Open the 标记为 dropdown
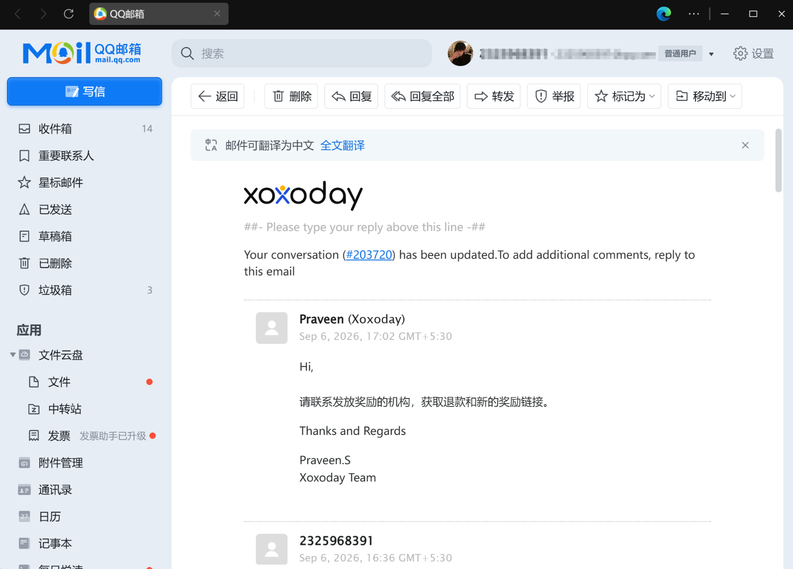This screenshot has height=569, width=793. point(624,96)
